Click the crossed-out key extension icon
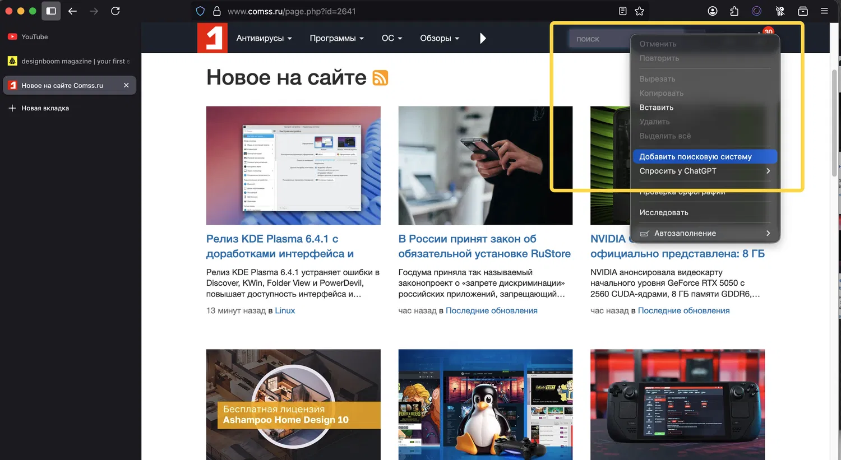This screenshot has height=460, width=841. [779, 11]
